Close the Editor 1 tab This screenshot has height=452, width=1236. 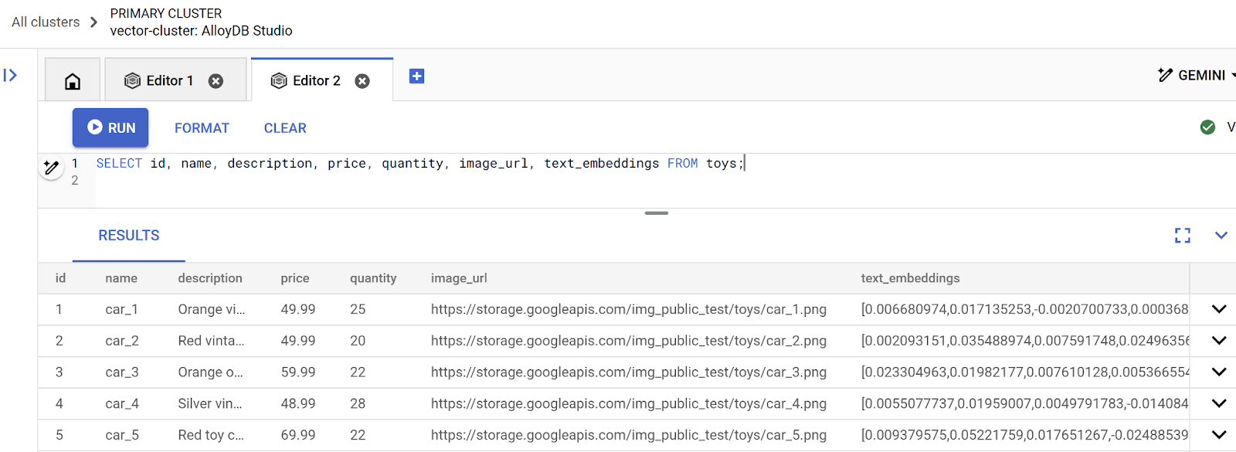click(x=216, y=81)
